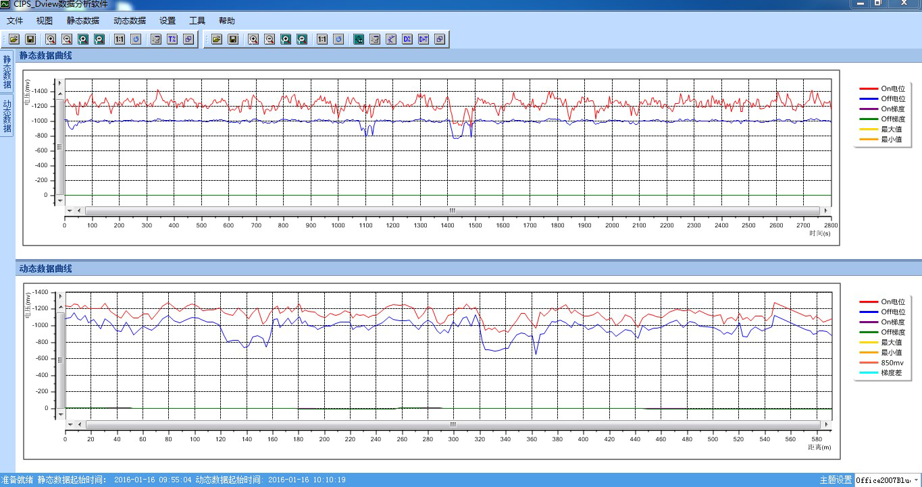Expand static chart horizontal scroll down-arrow

pyautogui.click(x=70, y=210)
